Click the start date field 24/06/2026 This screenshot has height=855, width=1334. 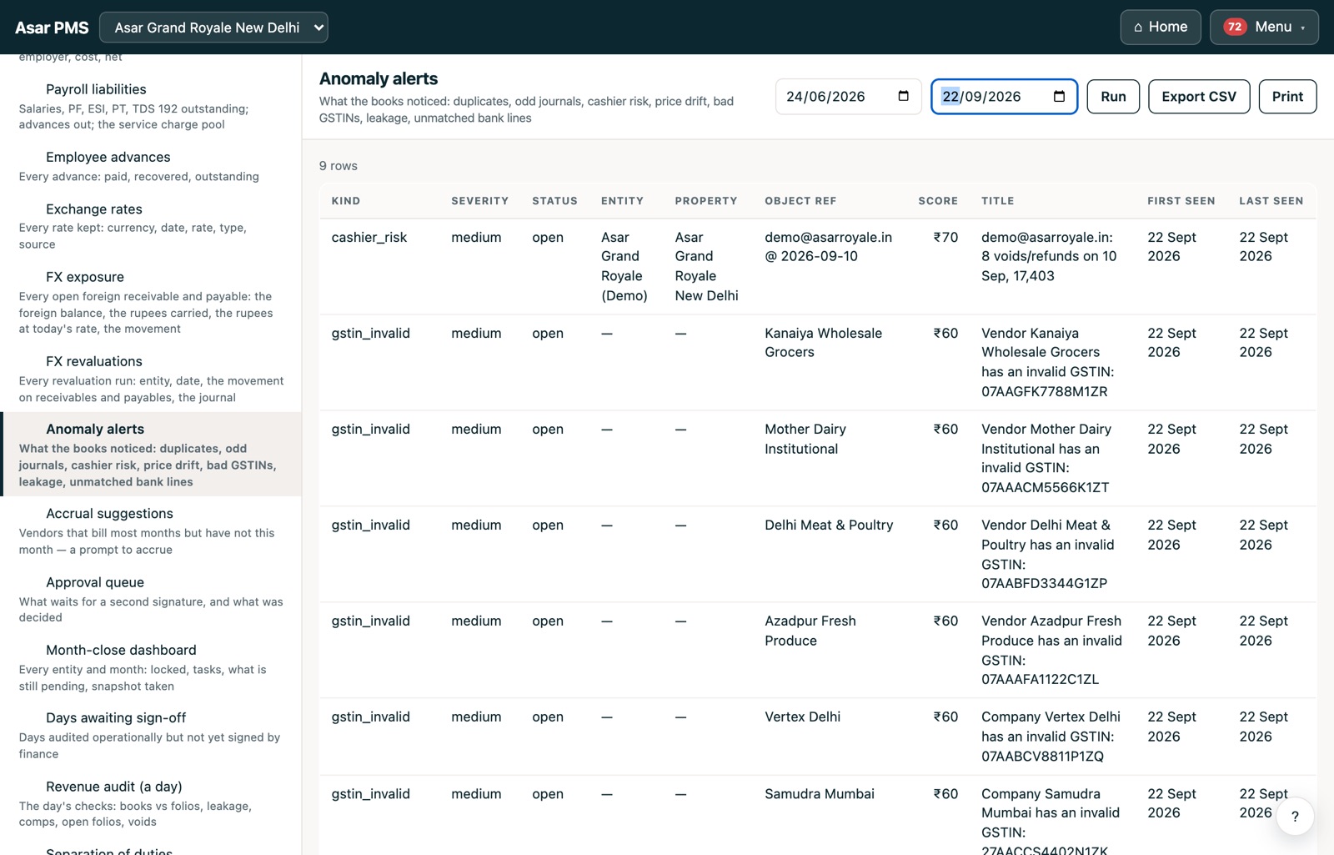pos(848,97)
